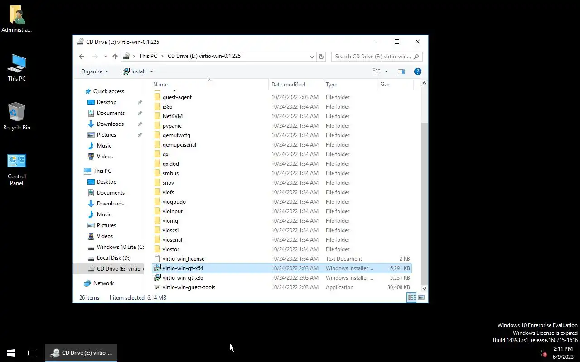This screenshot has height=362, width=580.
Task: Sort files by the Name column header
Action: (x=210, y=85)
